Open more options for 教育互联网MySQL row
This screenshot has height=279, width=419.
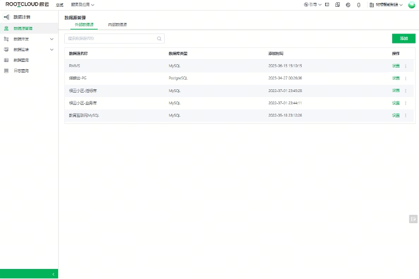pyautogui.click(x=406, y=116)
